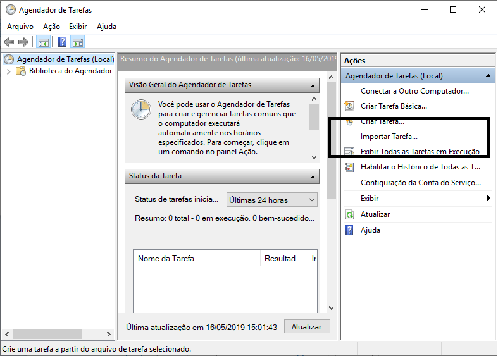
Task: Maximize the Agendador de Tarefas window
Action: (453, 10)
